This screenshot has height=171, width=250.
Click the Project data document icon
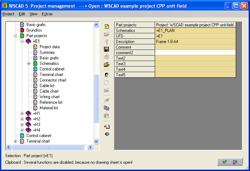(x=35, y=47)
